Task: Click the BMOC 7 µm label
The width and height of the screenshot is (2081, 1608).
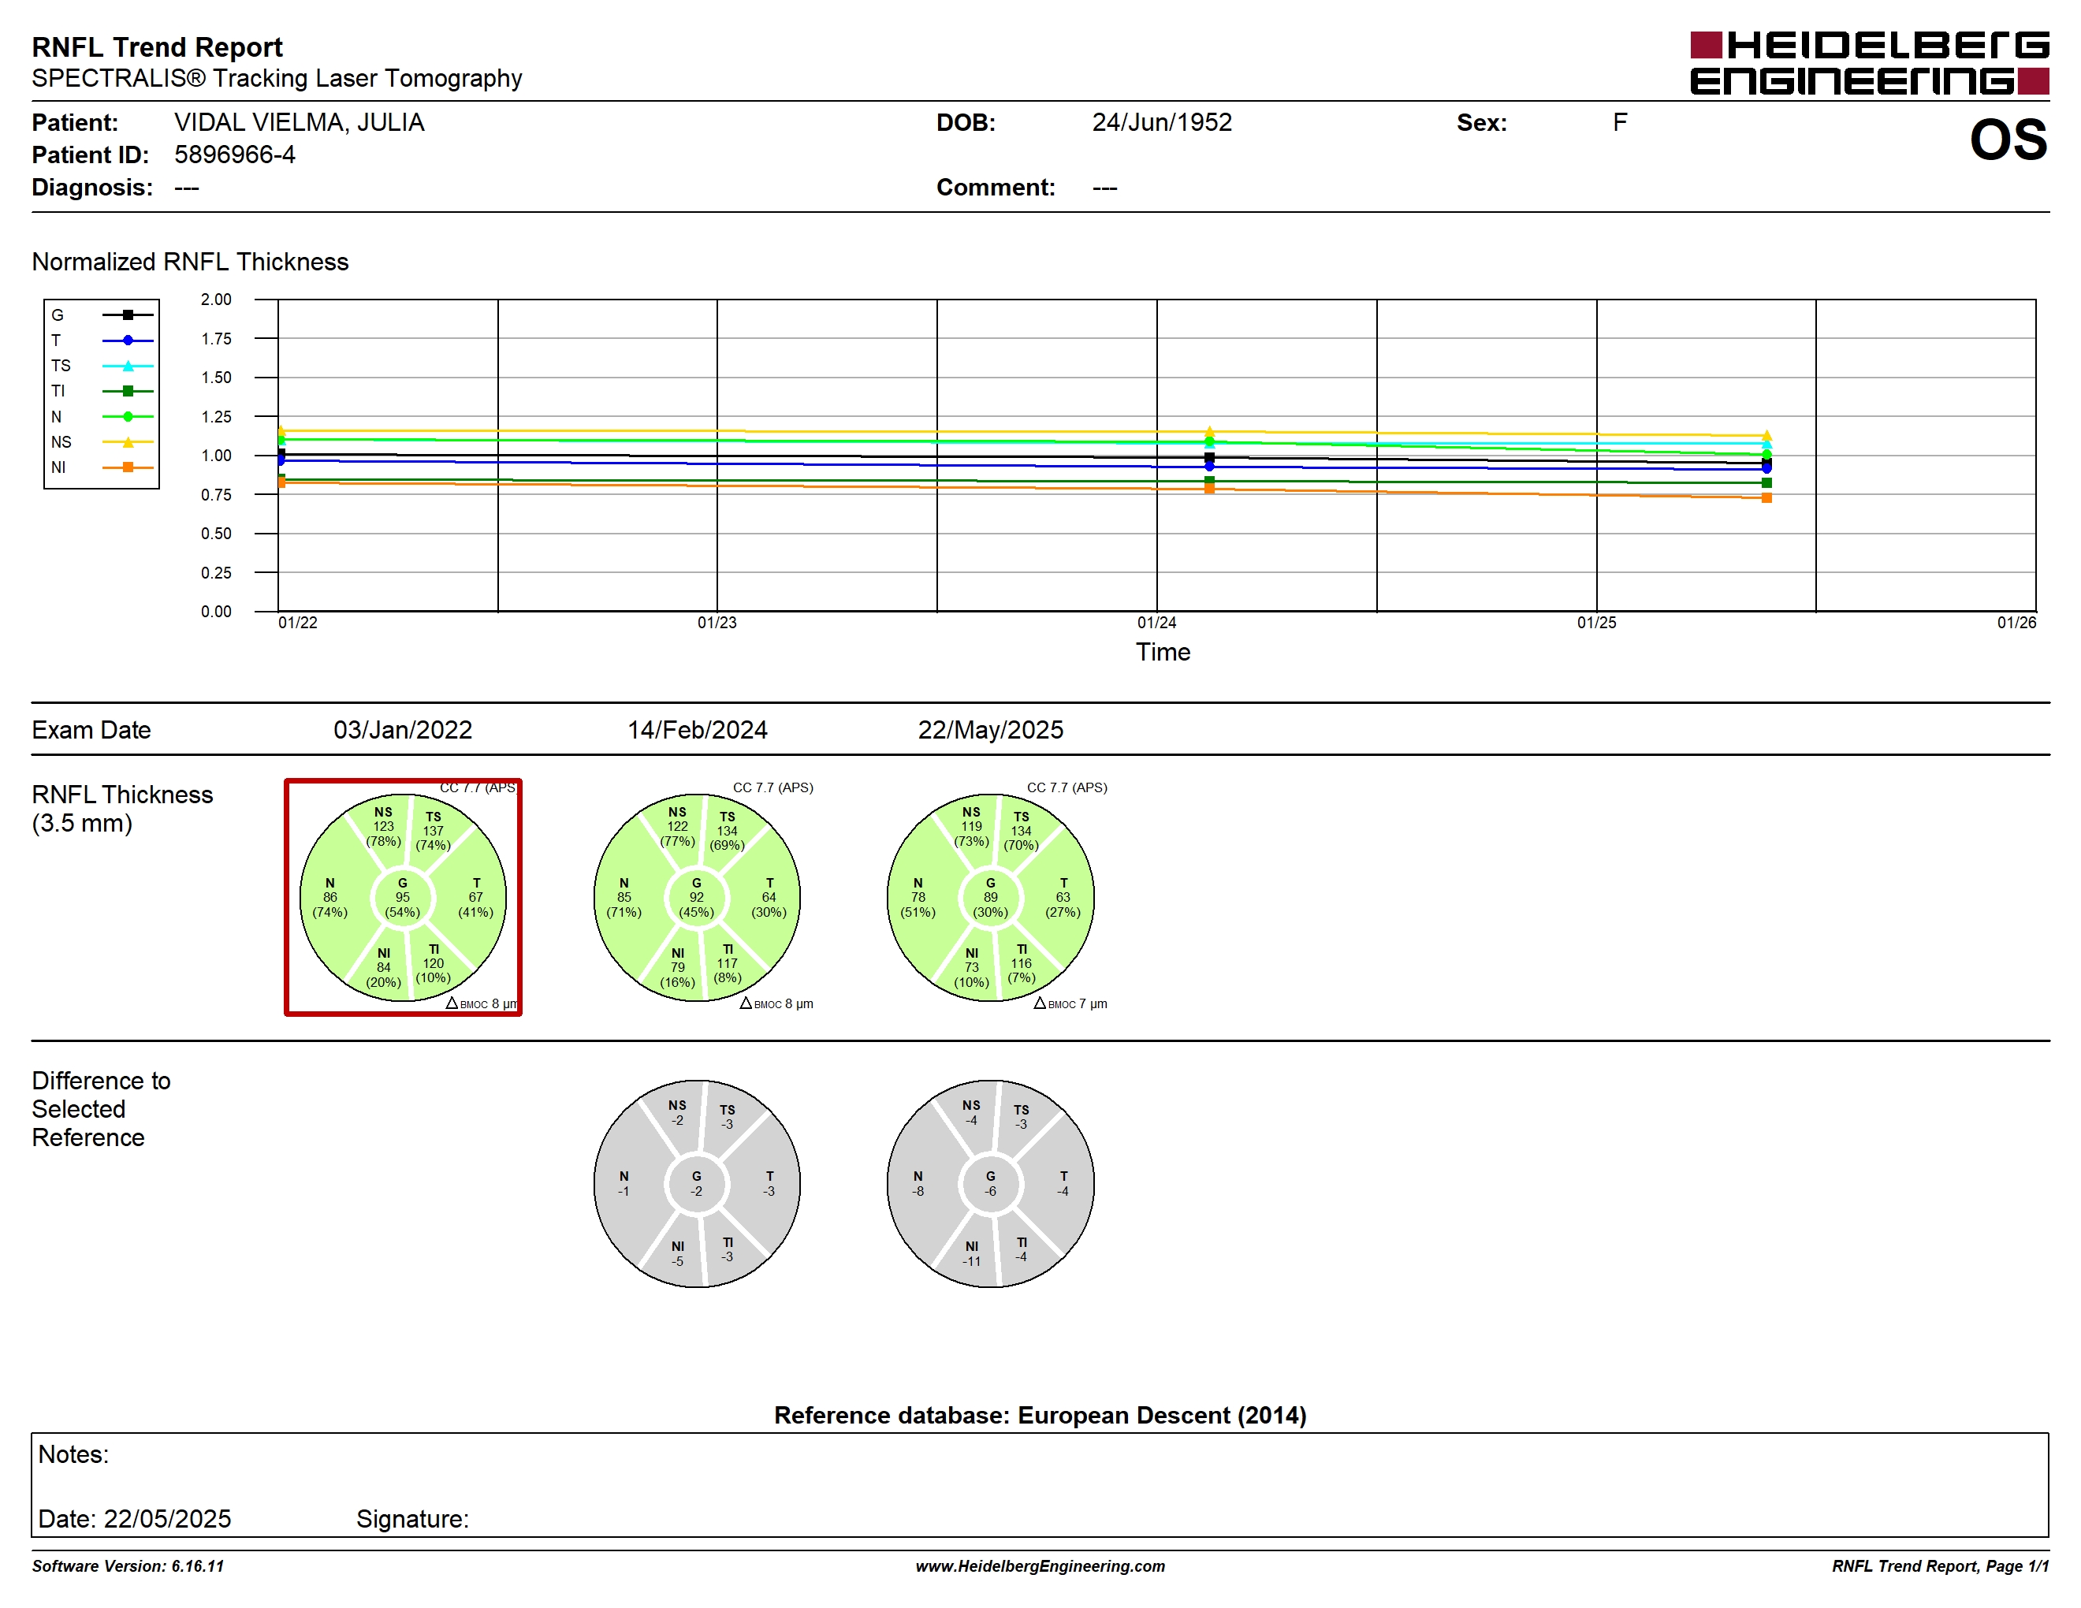Action: 1071,1004
